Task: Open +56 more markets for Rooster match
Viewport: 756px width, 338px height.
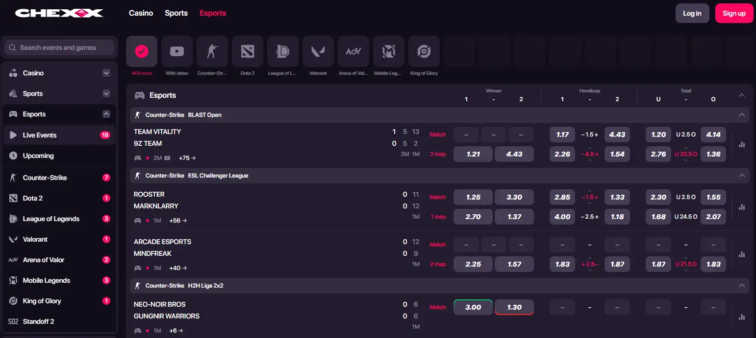Action: click(178, 221)
